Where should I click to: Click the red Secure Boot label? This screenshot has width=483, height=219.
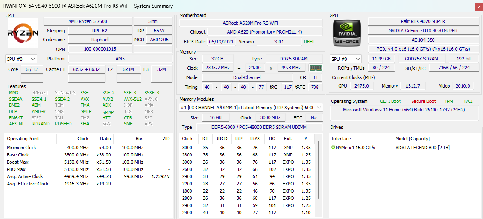[423, 101]
